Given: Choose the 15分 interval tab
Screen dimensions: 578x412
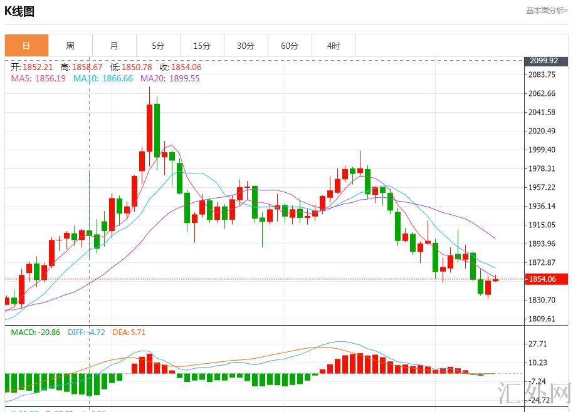Looking at the screenshot, I should (x=202, y=46).
